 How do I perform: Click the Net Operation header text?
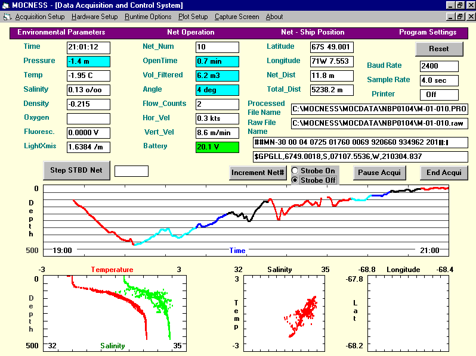tap(191, 32)
